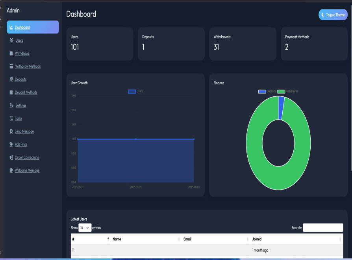The image size is (352, 260).
Task: Open the Ads Price link
Action: click(21, 144)
